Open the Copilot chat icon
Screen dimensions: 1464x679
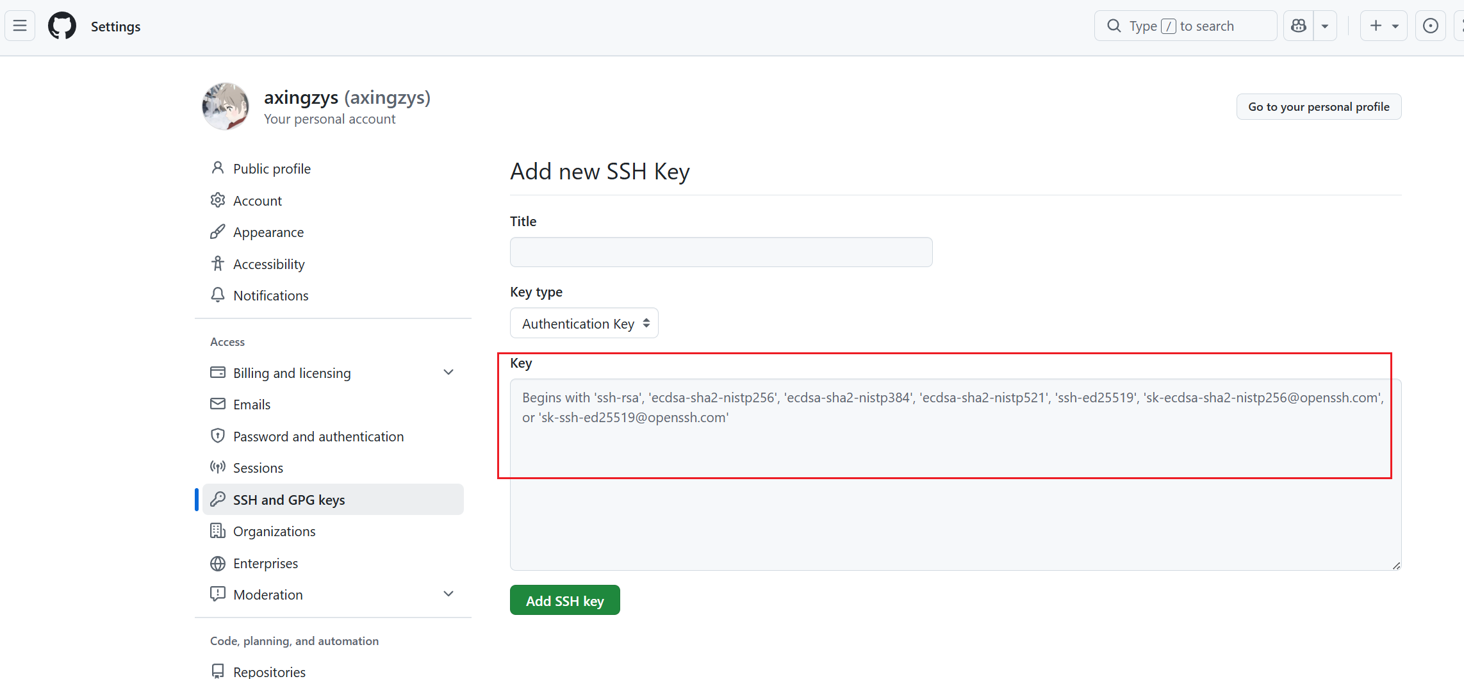[x=1299, y=26]
